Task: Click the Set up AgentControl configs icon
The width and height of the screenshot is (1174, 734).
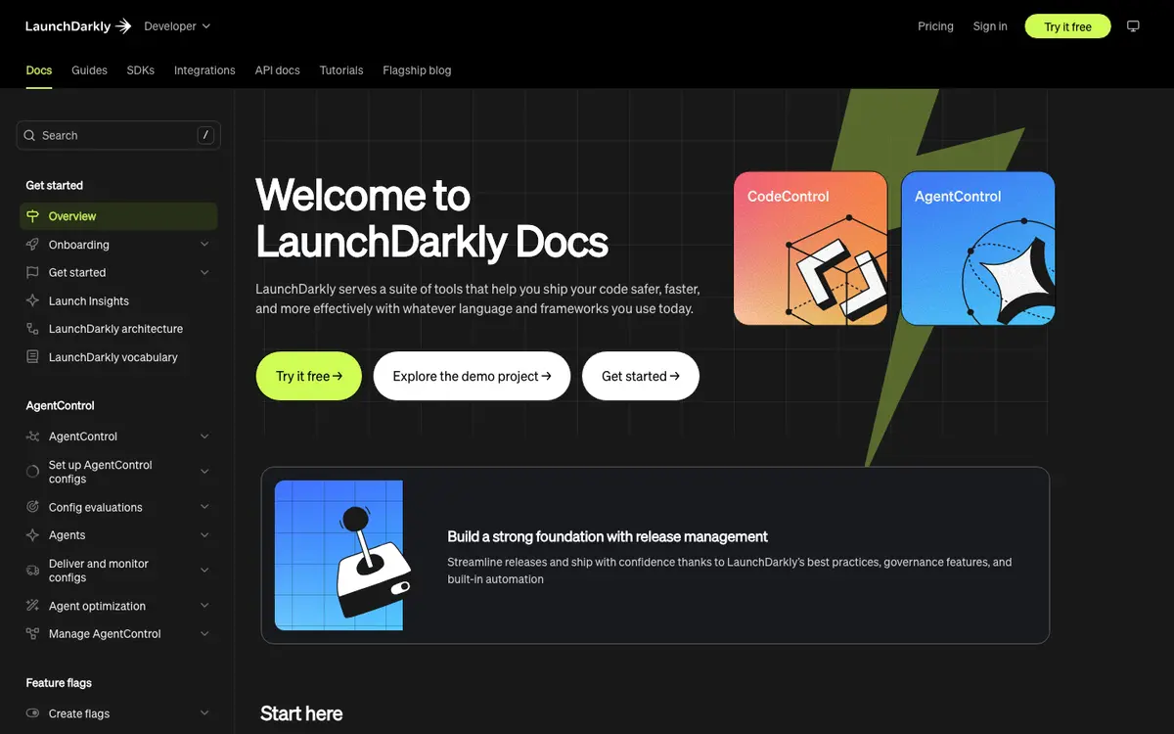Action: point(32,472)
